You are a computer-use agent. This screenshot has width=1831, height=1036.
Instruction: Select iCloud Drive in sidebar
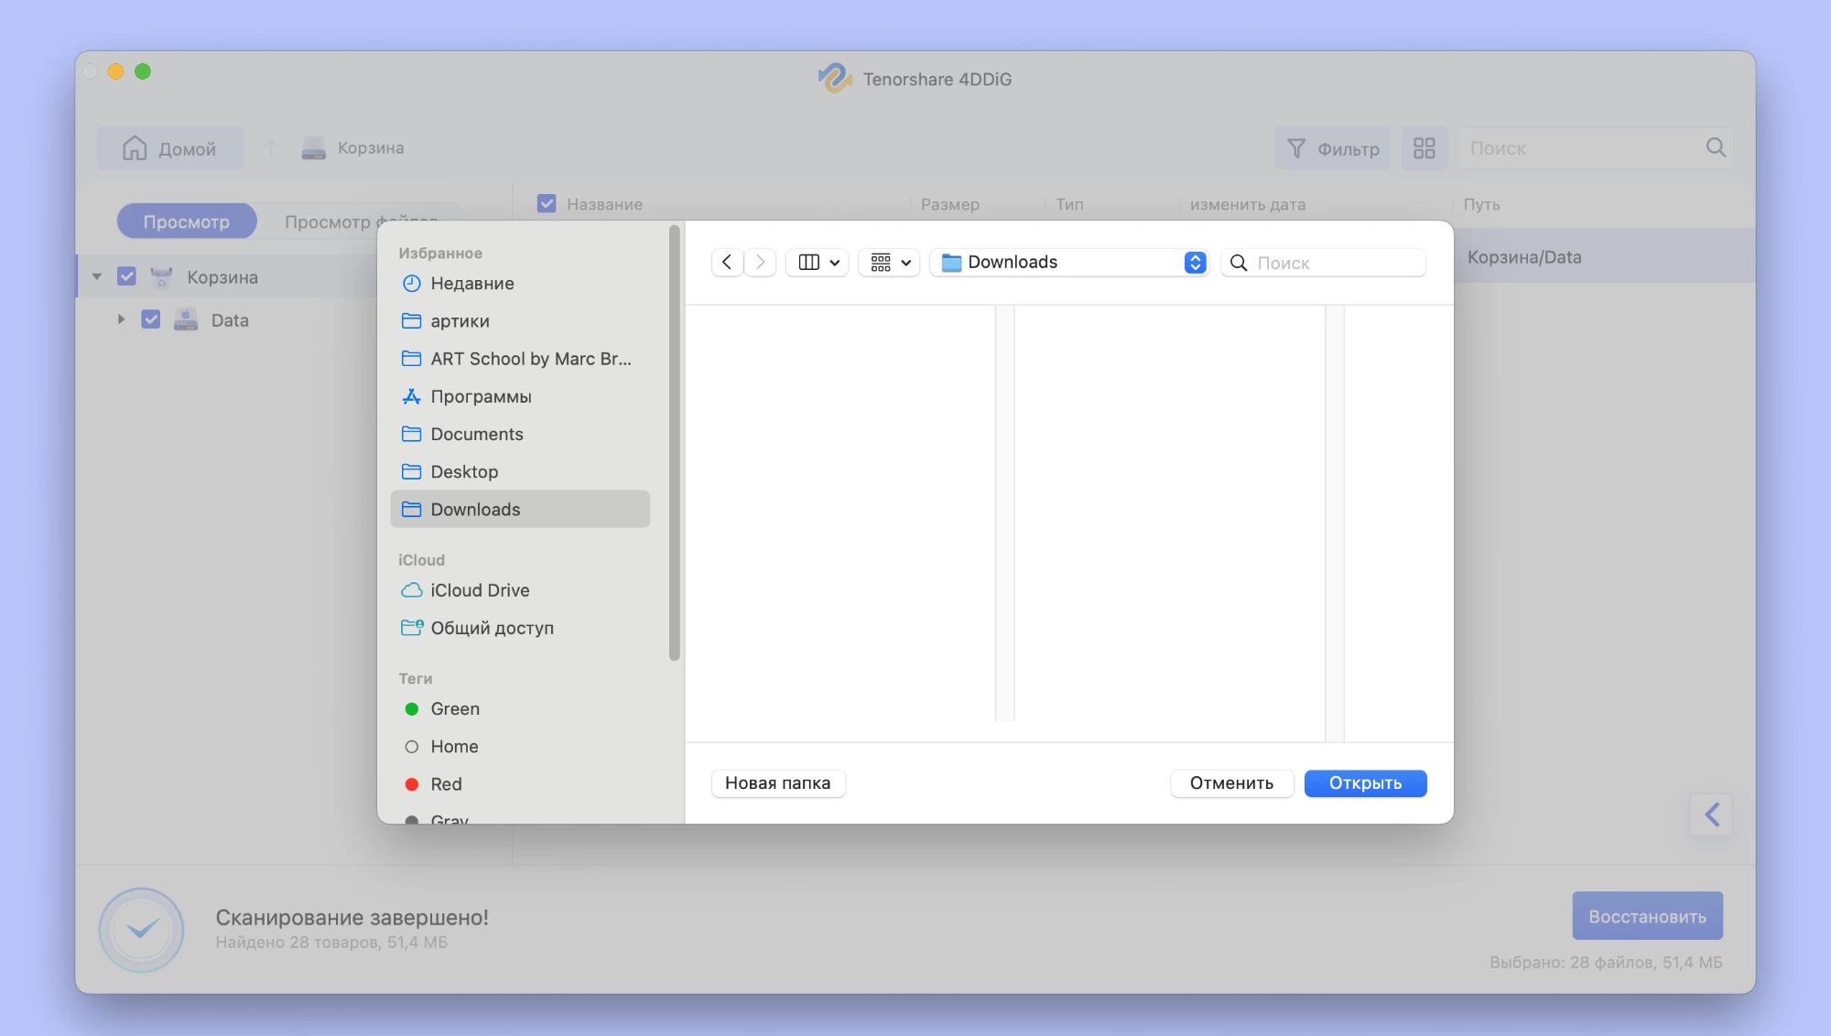click(480, 590)
